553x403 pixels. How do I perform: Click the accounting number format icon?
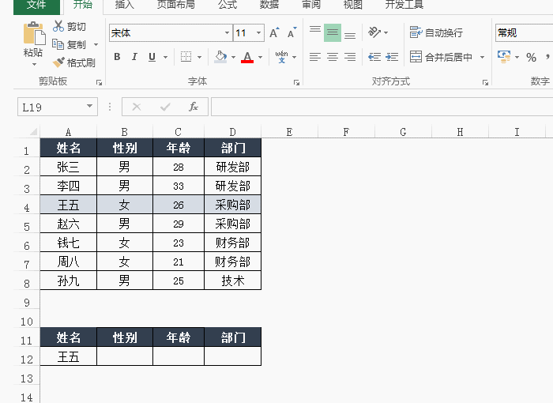[x=504, y=57]
